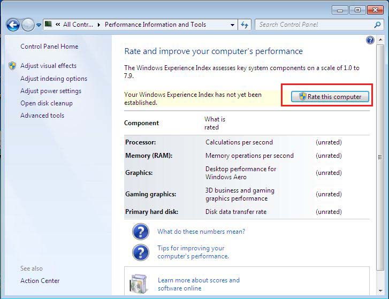Click the Refresh button in address bar
389x299 pixels.
coord(245,25)
